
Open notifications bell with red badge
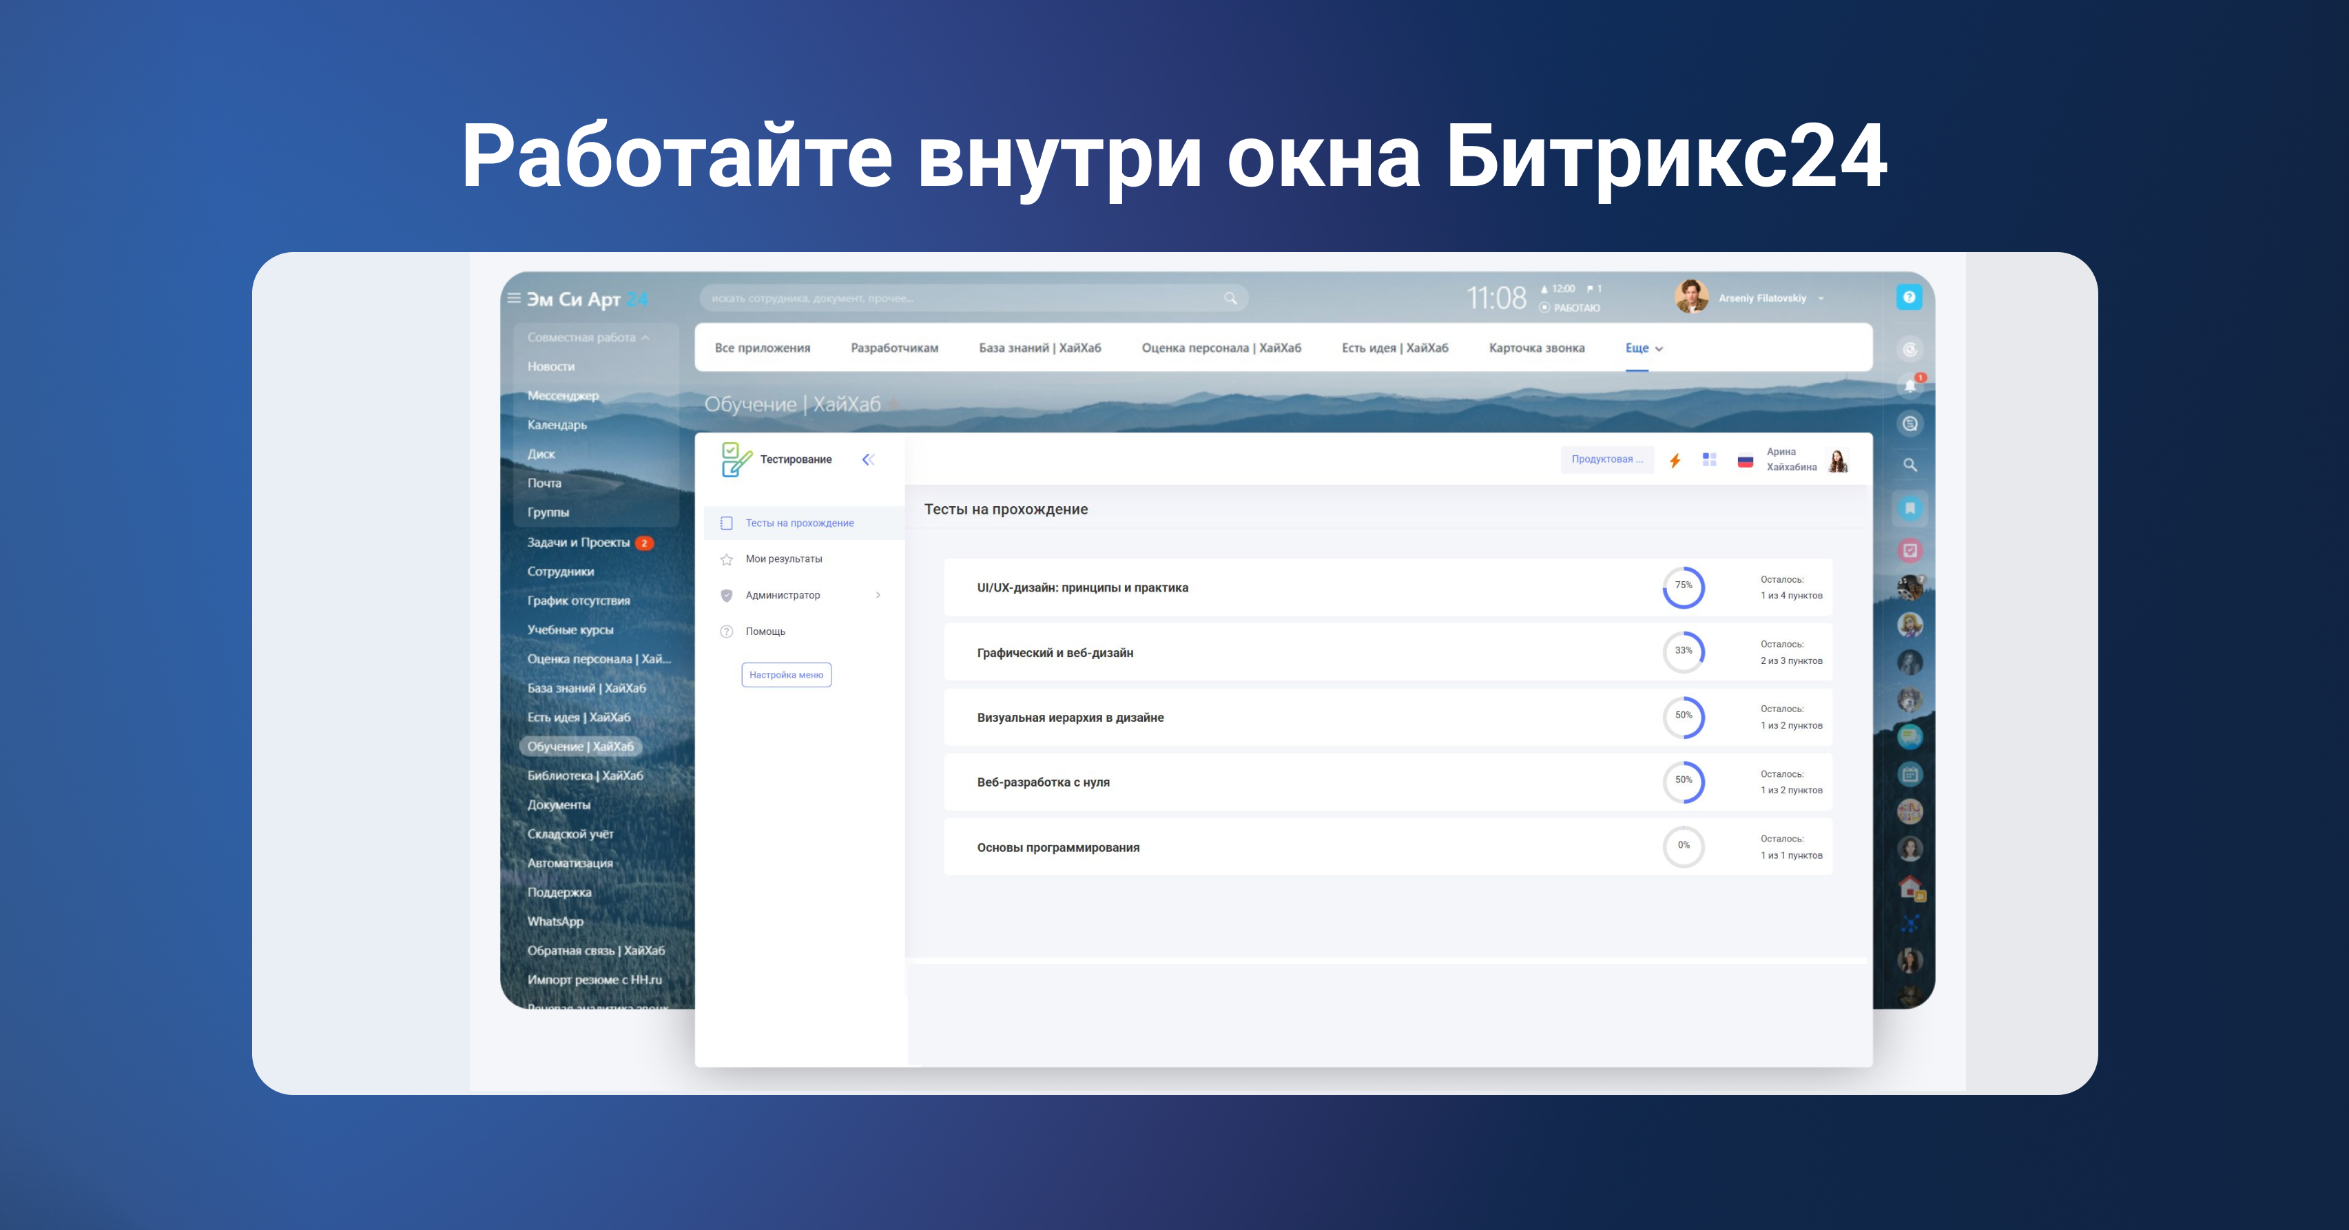[1910, 386]
